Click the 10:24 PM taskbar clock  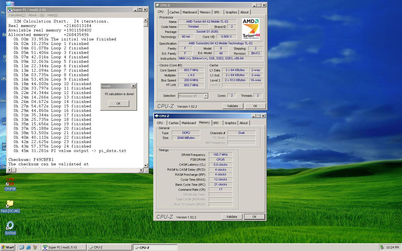click(x=393, y=247)
